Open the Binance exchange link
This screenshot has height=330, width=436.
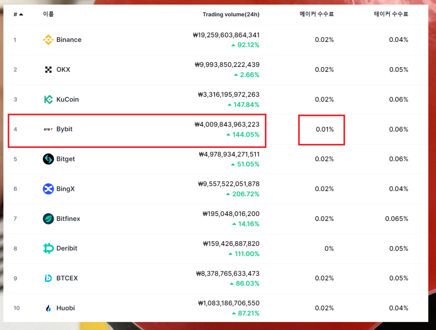pos(69,40)
